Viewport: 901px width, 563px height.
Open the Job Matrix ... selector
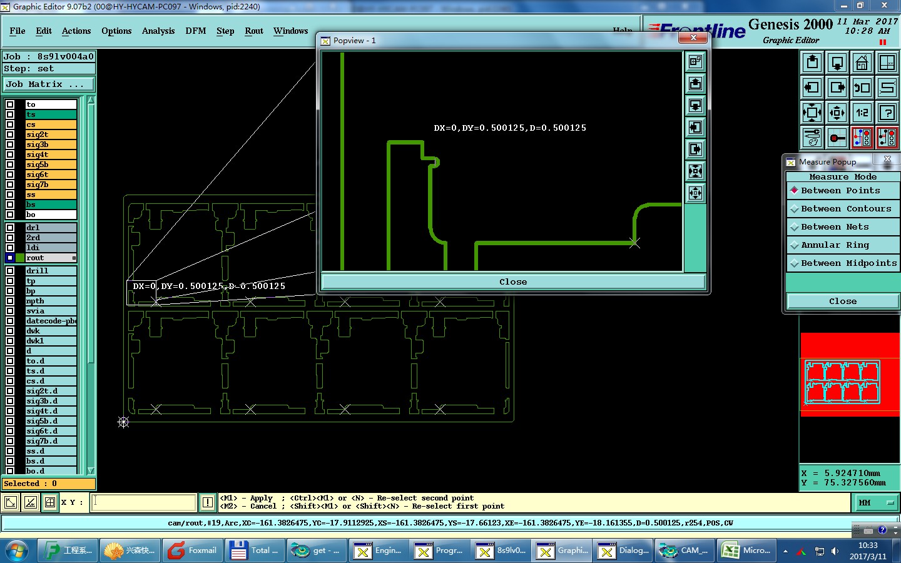[x=49, y=84]
